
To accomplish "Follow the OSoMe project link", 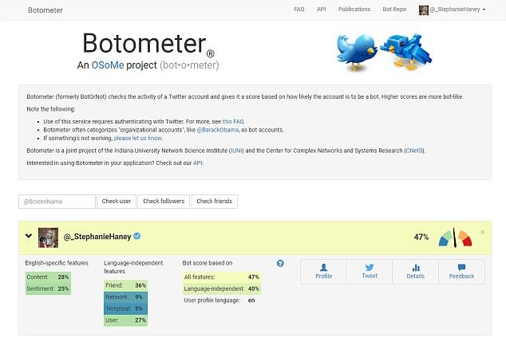I will (x=108, y=65).
